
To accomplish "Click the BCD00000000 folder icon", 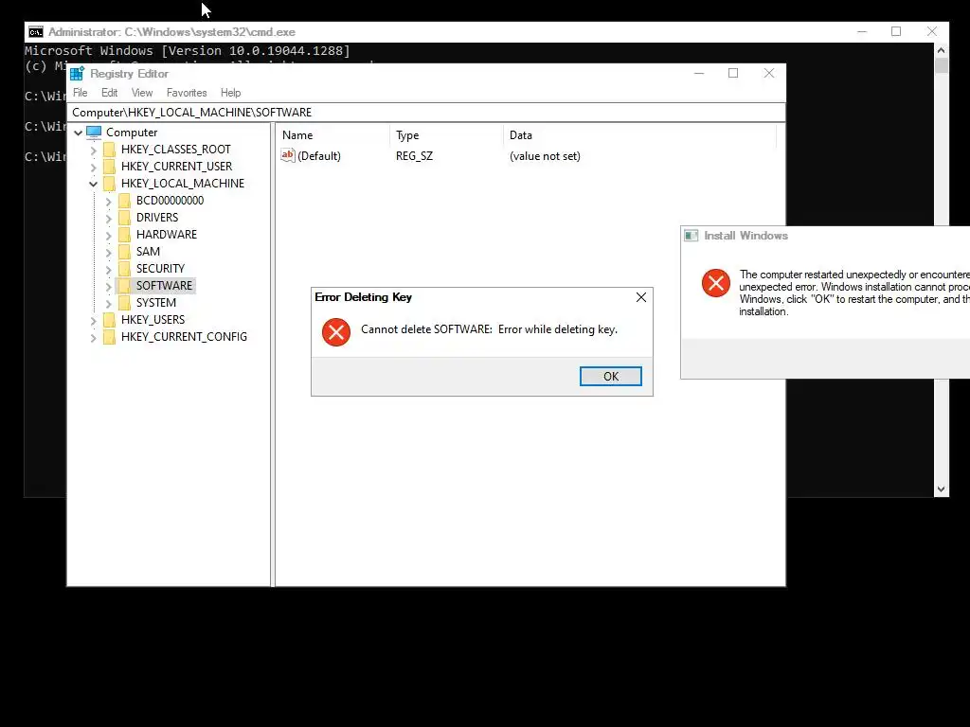I will click(x=124, y=201).
